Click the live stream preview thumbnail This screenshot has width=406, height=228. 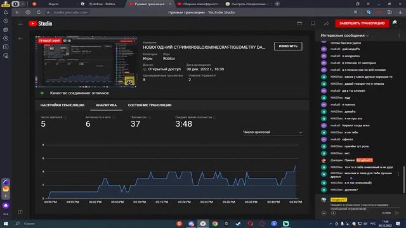[86, 62]
